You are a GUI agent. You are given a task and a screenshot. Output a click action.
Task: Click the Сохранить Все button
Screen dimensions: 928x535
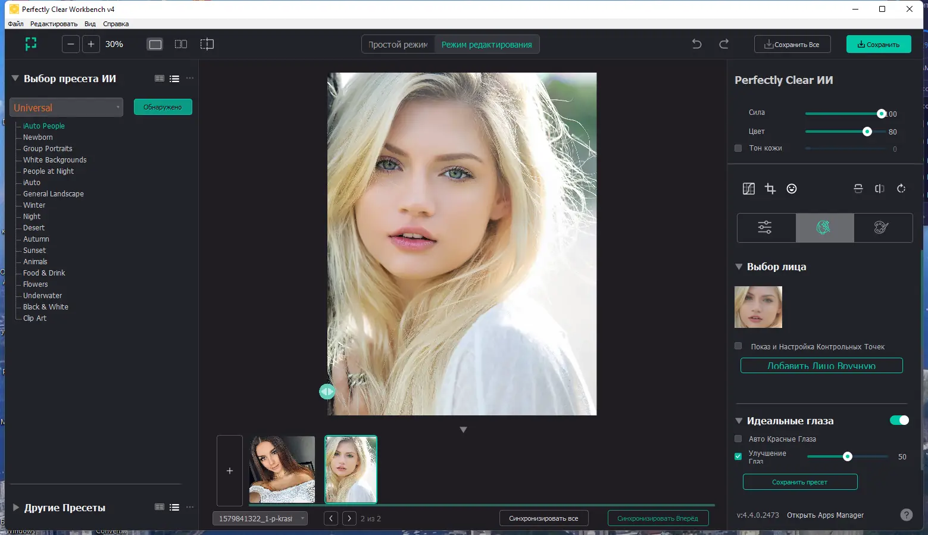pos(792,44)
